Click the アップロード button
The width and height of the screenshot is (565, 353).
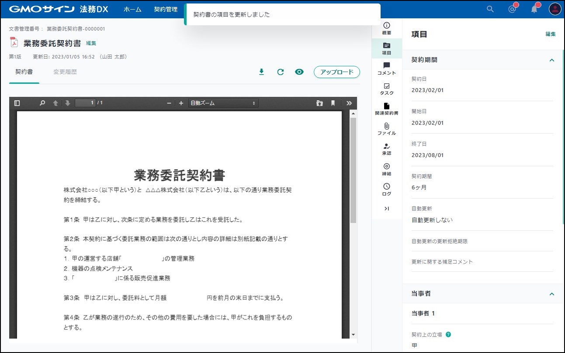tap(336, 72)
